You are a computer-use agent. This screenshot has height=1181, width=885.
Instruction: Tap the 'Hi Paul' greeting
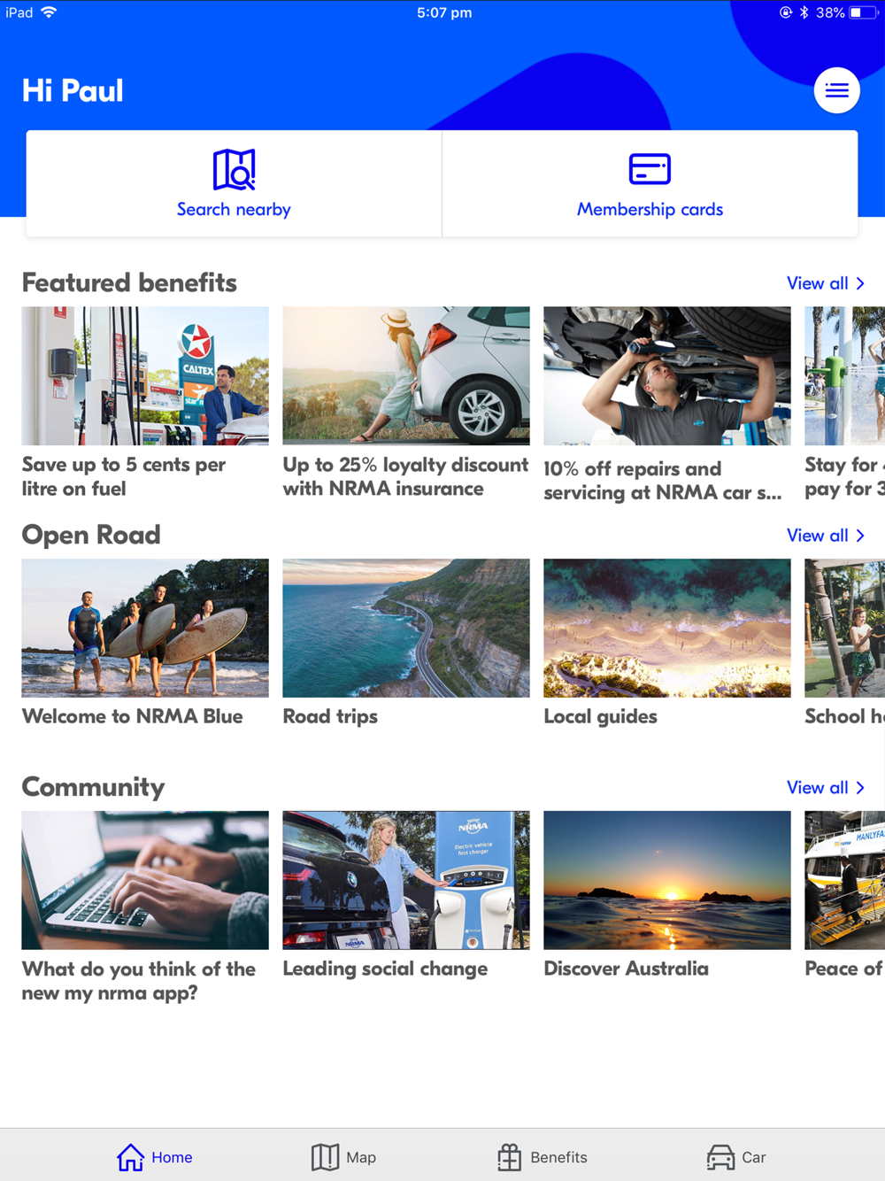[x=73, y=90]
